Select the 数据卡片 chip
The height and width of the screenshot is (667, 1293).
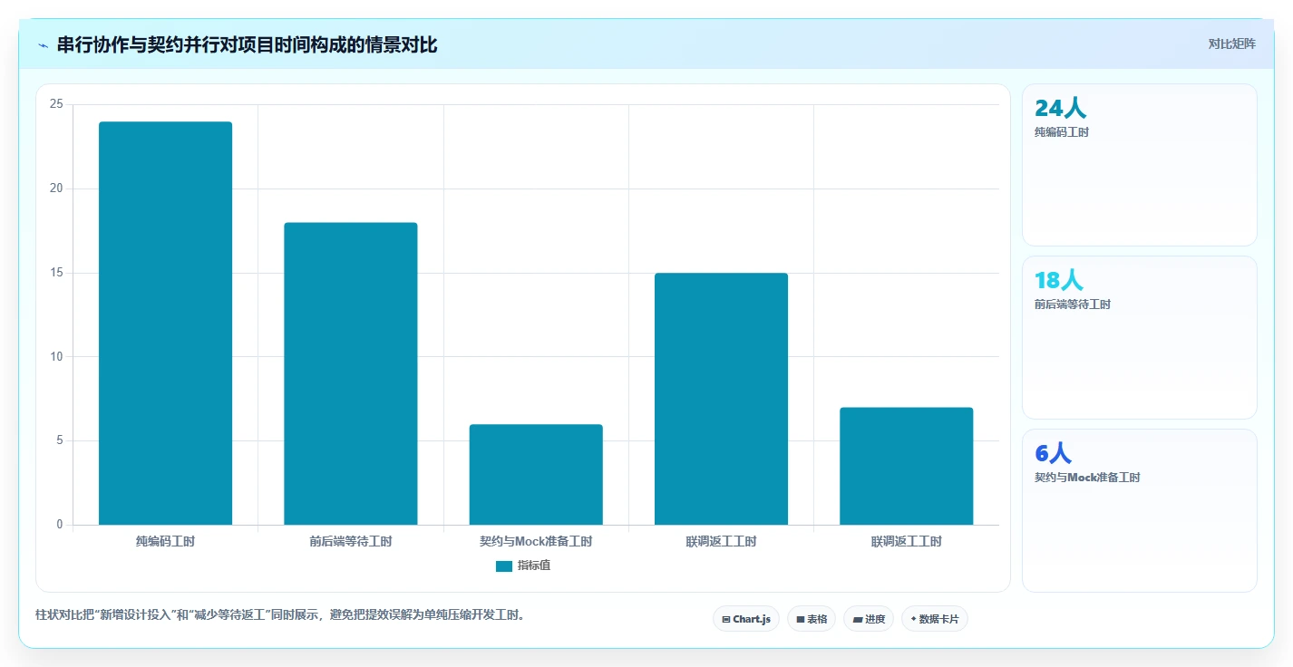coord(935,619)
